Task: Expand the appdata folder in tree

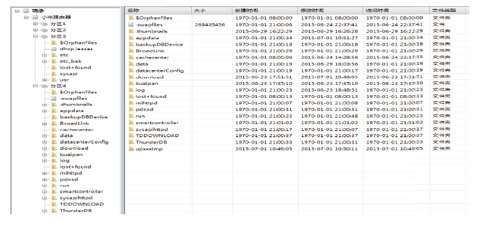Action: (x=45, y=111)
